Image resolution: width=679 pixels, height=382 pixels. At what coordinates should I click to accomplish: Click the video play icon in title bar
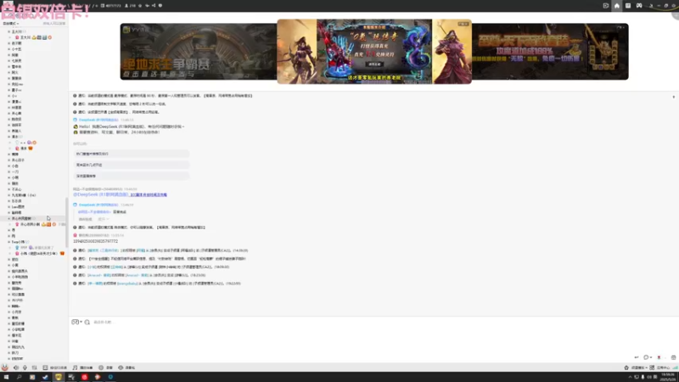click(x=606, y=6)
